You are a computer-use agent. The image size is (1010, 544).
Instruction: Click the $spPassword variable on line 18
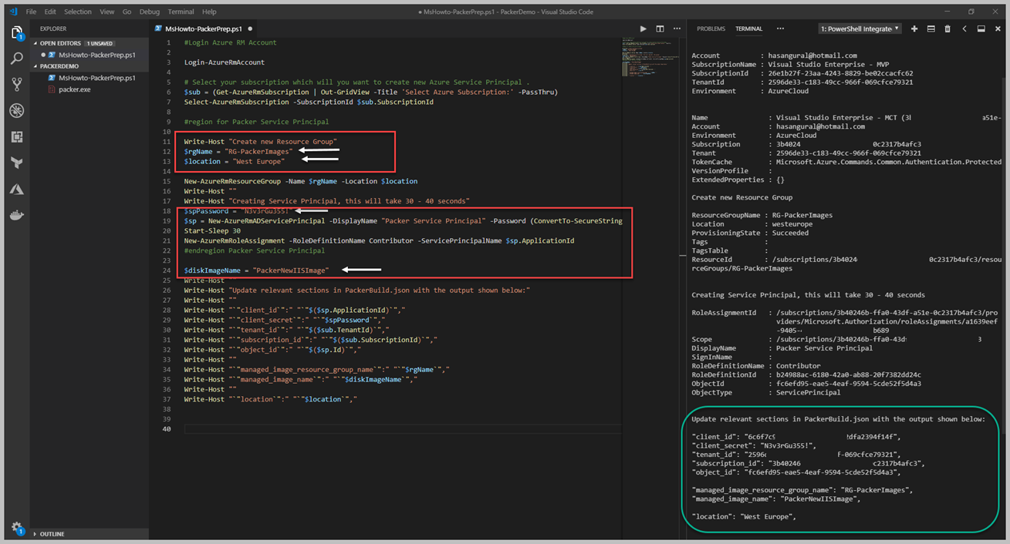[x=206, y=210]
